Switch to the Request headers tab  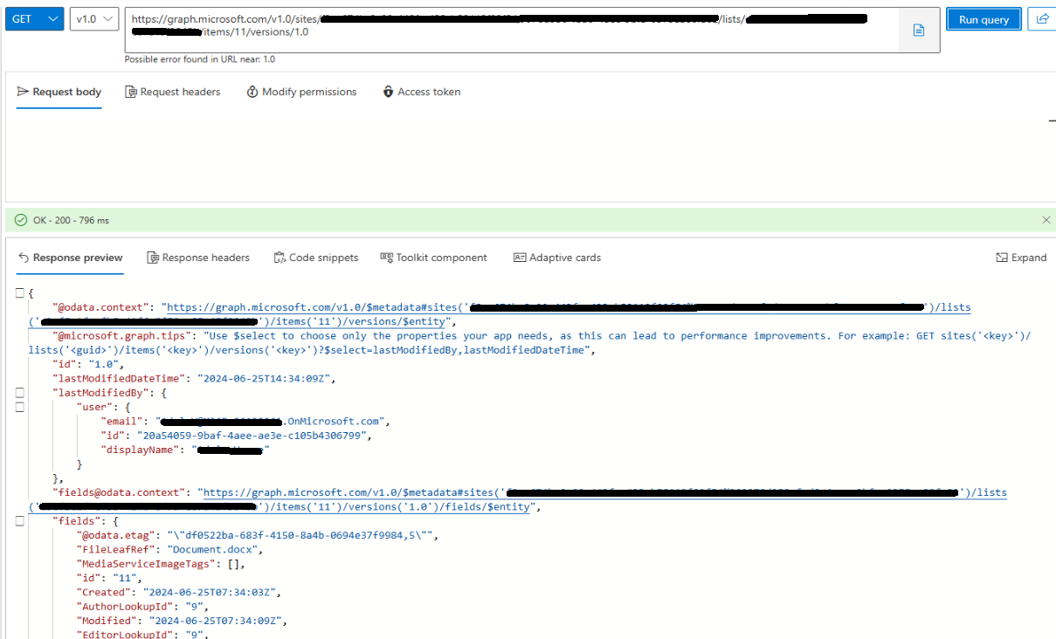pos(173,91)
